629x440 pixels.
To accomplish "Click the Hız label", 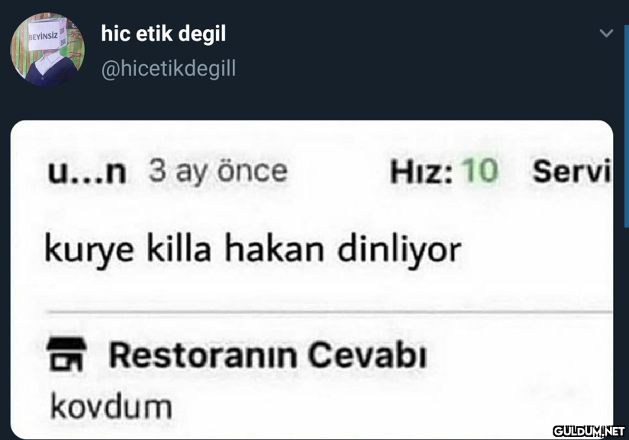I will [421, 171].
